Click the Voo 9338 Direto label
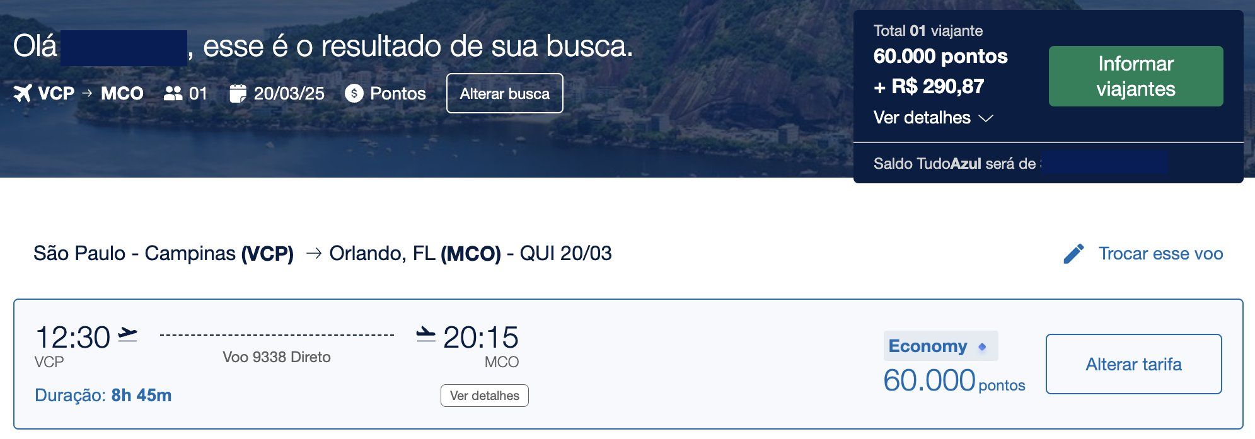The width and height of the screenshot is (1255, 439). click(277, 357)
